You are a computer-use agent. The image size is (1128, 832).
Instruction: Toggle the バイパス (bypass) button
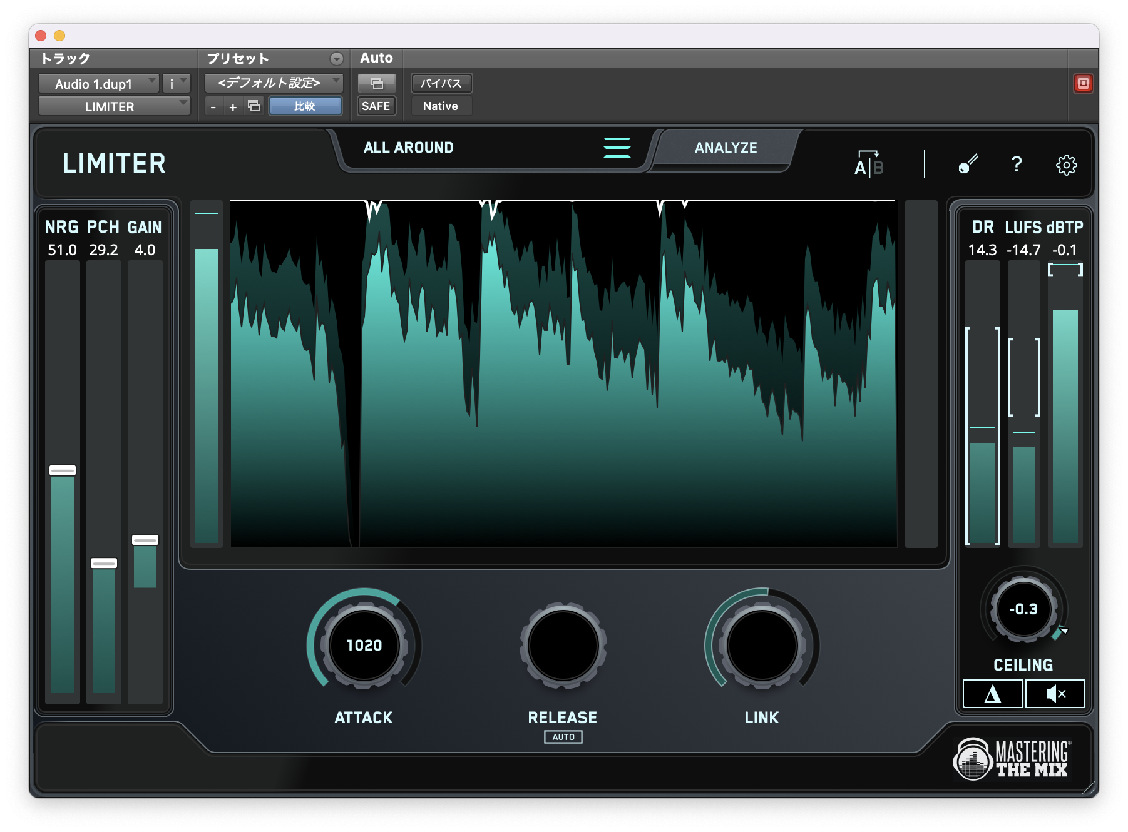click(x=441, y=83)
